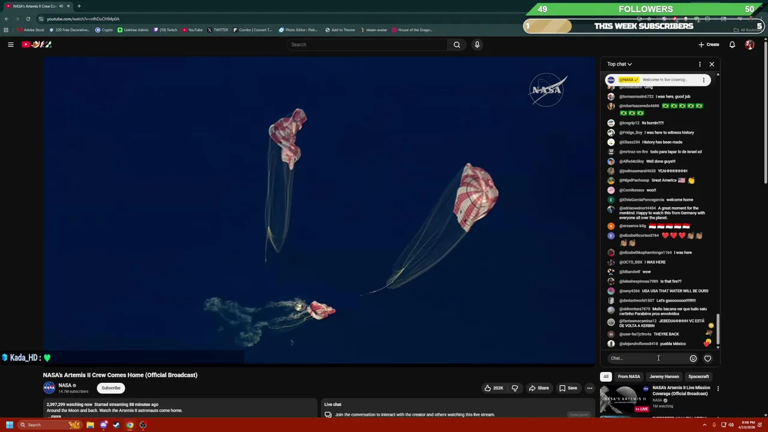Dislike the Artemis II video
This screenshot has width=768, height=432.
[515, 388]
